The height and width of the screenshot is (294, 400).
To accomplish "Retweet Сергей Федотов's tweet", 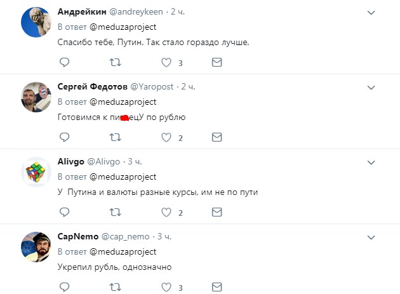I will (x=115, y=137).
